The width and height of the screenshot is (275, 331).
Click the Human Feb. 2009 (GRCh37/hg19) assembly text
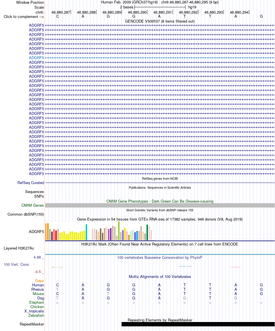pos(129,2)
